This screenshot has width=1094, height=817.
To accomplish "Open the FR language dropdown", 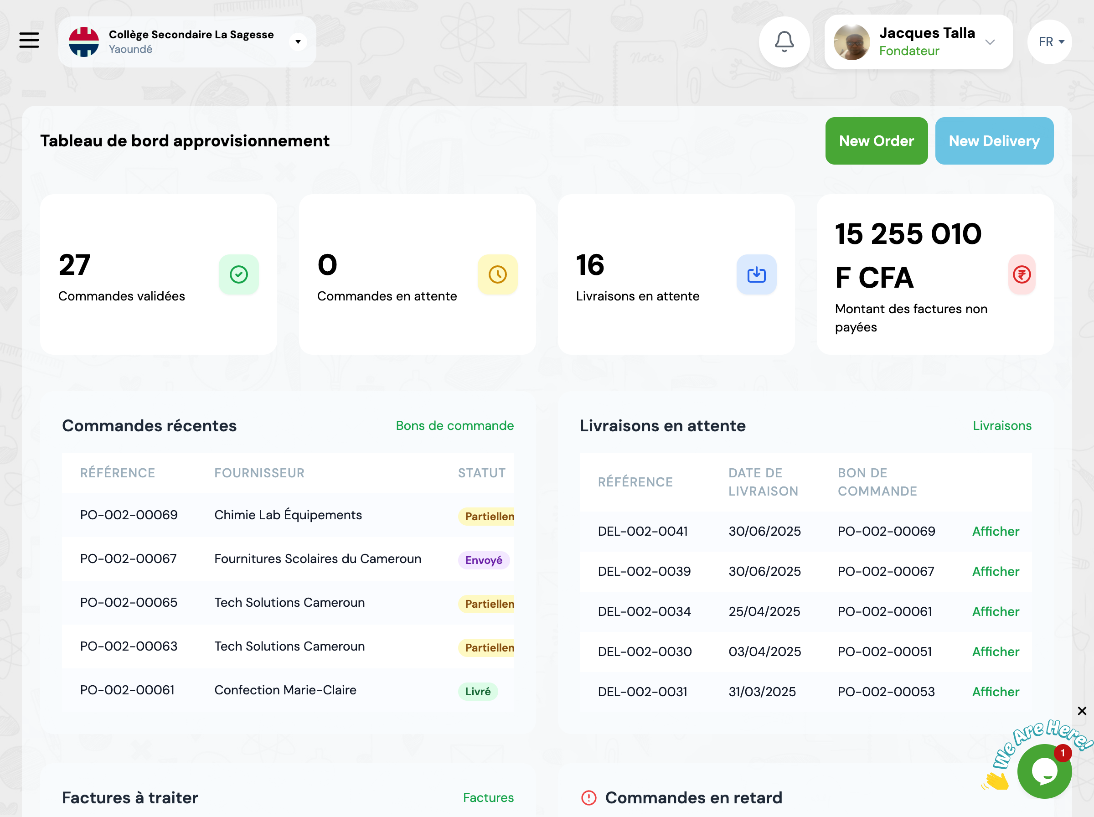I will (1050, 41).
